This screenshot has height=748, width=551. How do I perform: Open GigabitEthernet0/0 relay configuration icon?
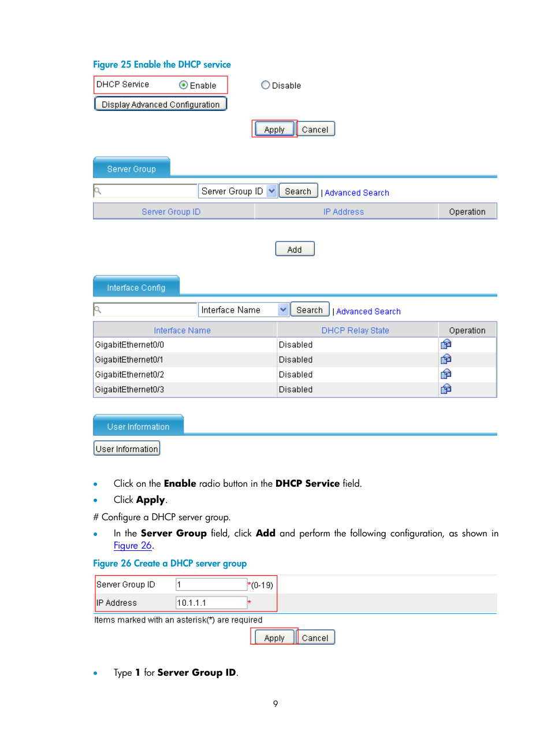(x=446, y=345)
